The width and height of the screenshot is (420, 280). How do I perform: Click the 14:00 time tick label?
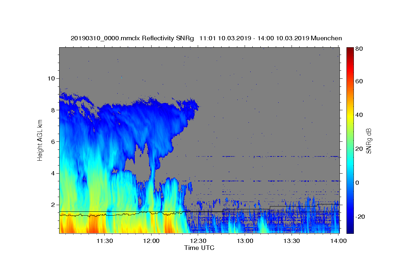coord(339,241)
